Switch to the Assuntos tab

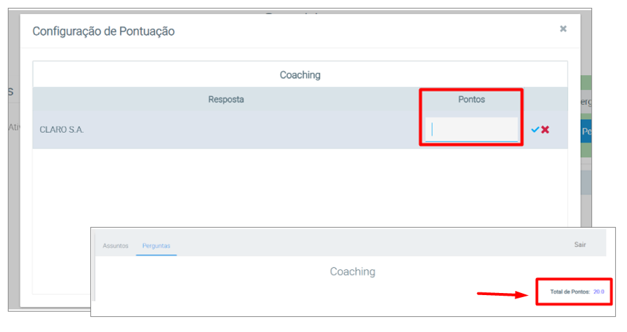(115, 246)
